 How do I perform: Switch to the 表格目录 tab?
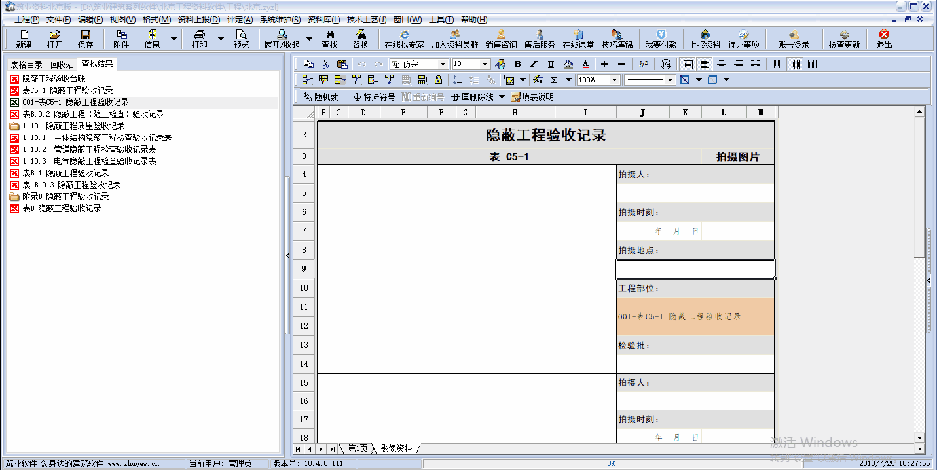point(26,65)
